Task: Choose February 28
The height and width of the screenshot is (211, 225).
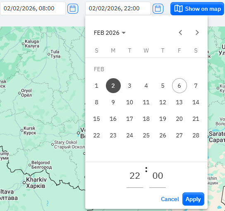Action: (196, 135)
